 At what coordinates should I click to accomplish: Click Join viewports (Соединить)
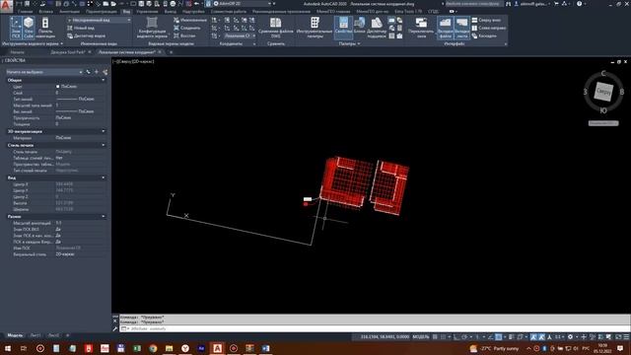187,28
